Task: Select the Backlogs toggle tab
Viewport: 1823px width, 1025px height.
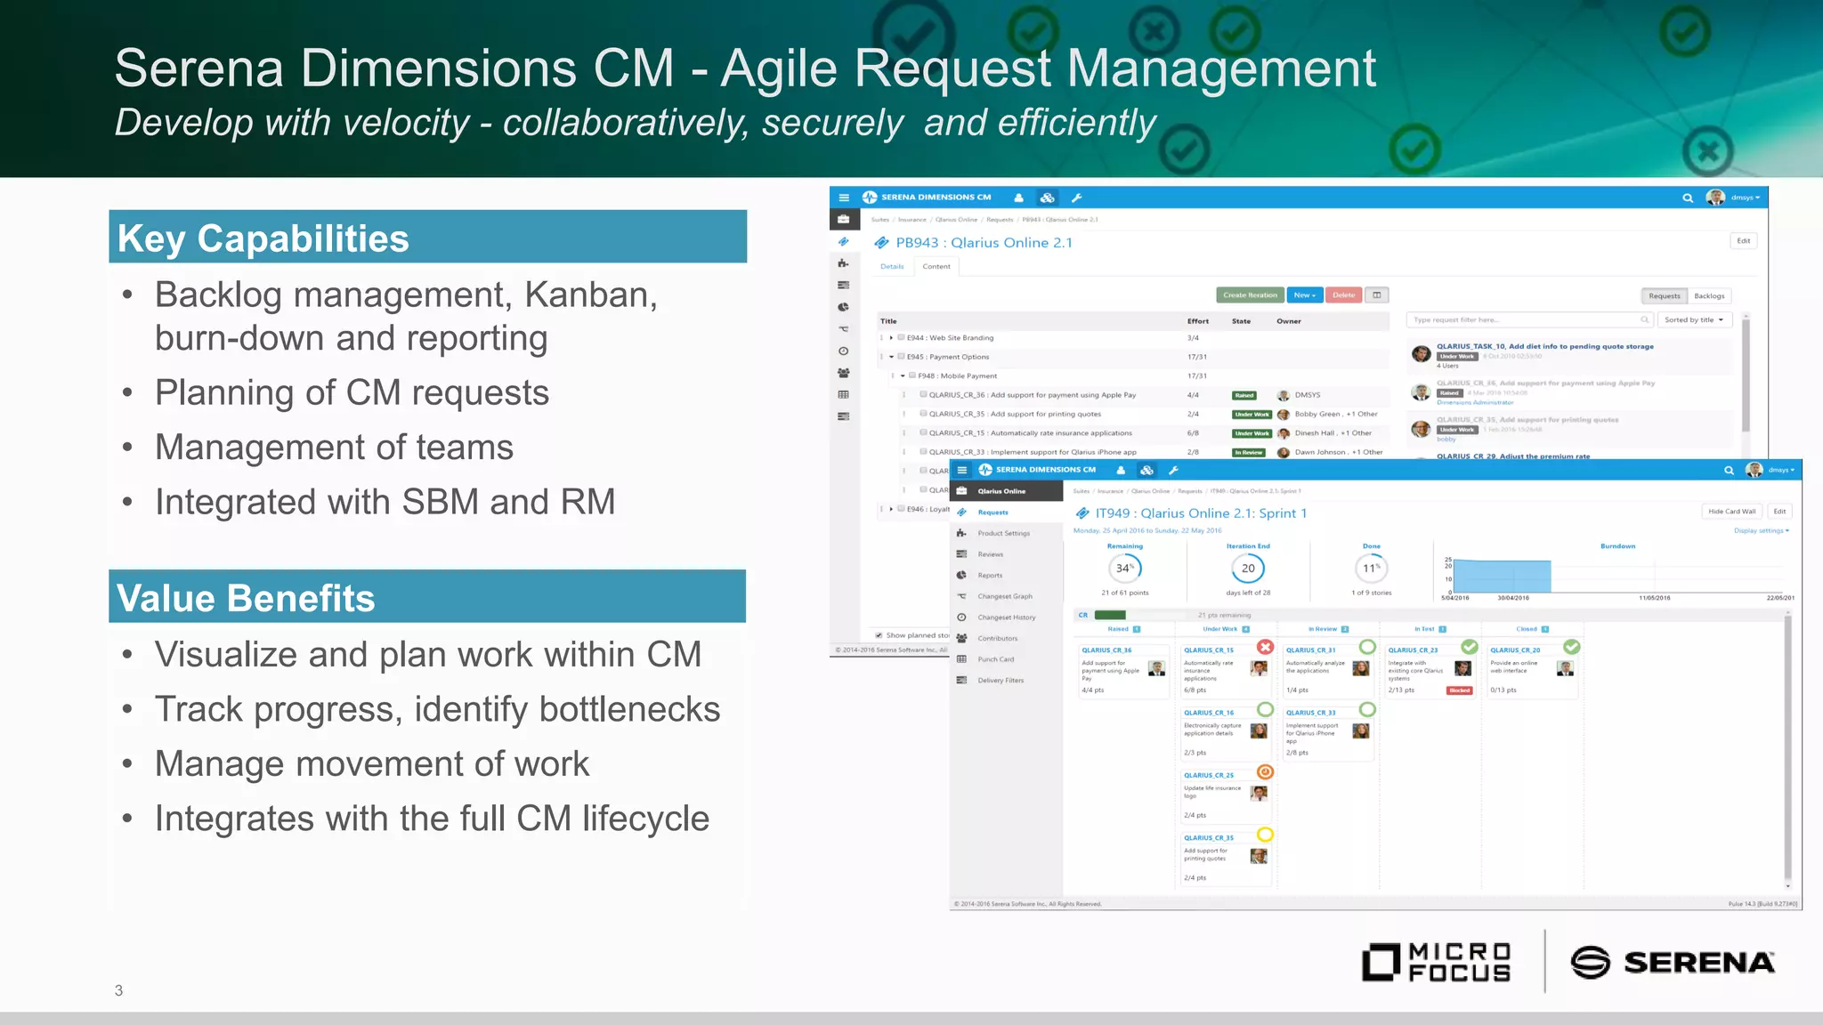Action: click(x=1709, y=295)
